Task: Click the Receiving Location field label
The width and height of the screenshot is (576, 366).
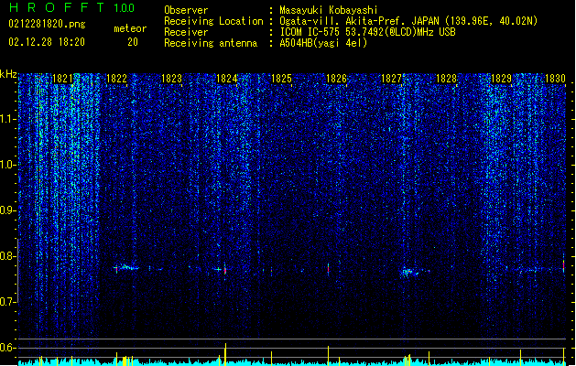Action: 213,21
